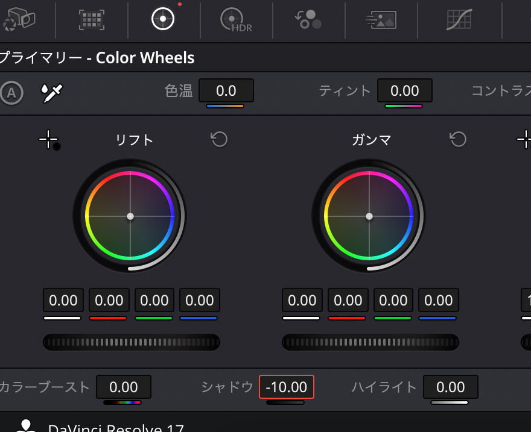Open the RGB Mixer palette icon
The image size is (531, 432).
(308, 20)
